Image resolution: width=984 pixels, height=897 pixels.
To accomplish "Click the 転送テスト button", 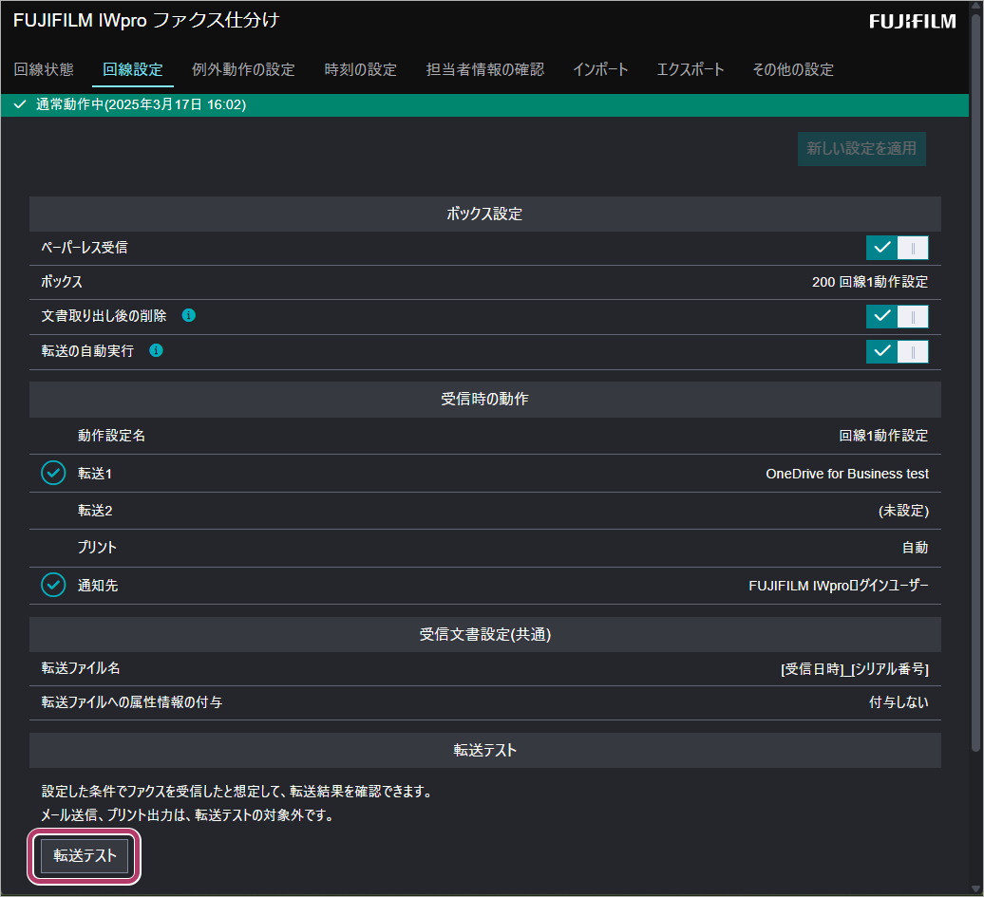I will point(85,856).
